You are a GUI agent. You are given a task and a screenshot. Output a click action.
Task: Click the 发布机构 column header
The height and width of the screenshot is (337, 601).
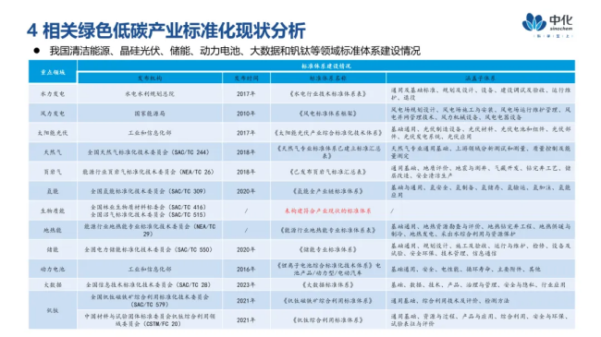(150, 78)
